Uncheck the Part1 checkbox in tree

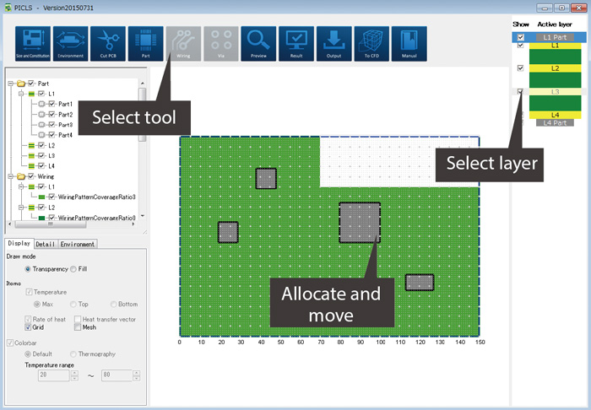[52, 104]
